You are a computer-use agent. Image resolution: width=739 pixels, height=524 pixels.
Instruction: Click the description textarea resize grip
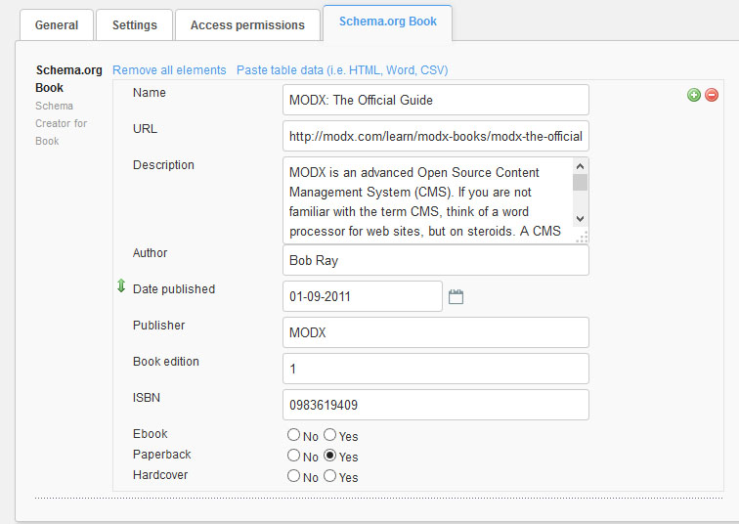click(x=582, y=237)
